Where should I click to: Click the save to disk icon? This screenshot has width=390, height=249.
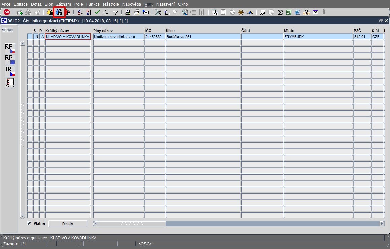click(215, 12)
